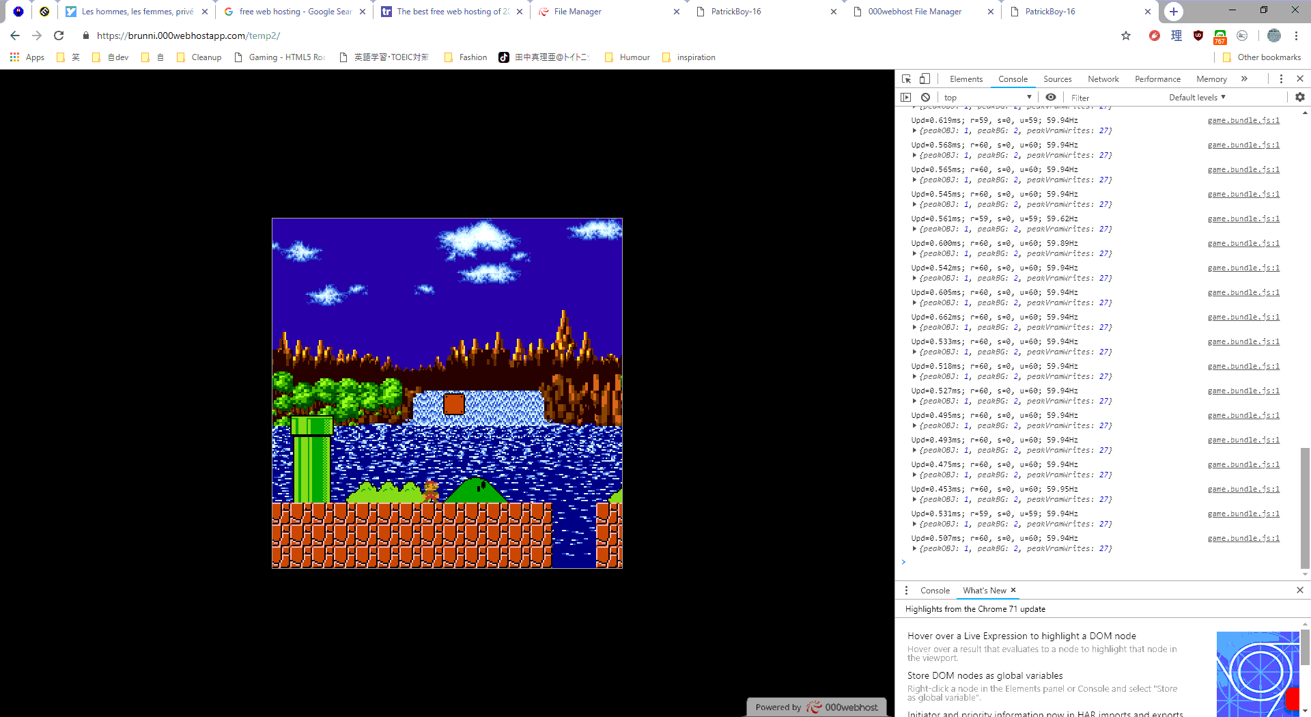Open the LINE extension showing 767
Viewport: 1311px width, 717px height.
[1220, 36]
